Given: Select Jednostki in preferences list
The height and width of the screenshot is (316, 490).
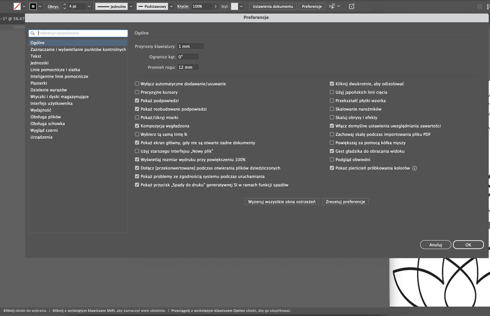Looking at the screenshot, I should click(39, 63).
